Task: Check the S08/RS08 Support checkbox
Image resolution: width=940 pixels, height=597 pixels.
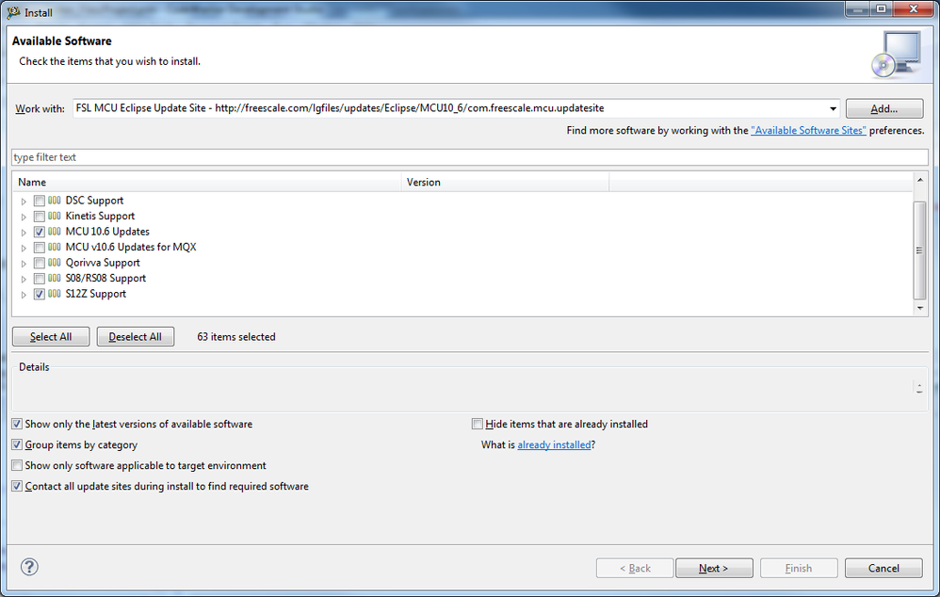Action: [x=39, y=279]
